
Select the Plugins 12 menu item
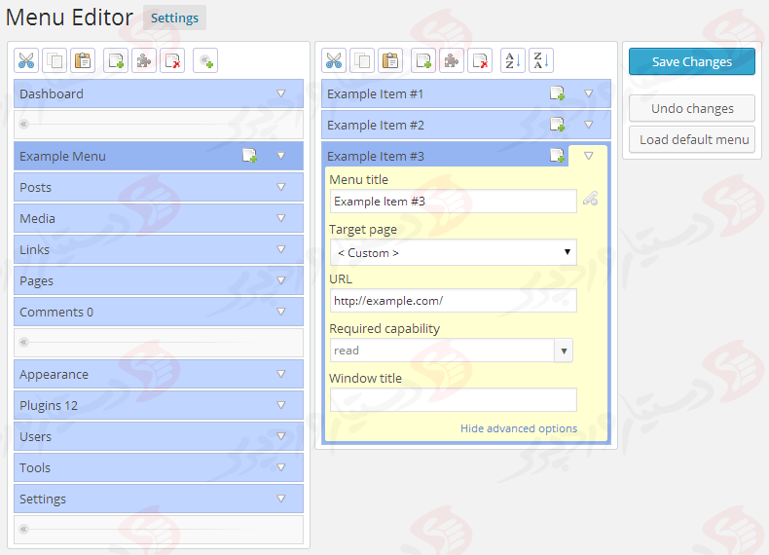(x=159, y=405)
